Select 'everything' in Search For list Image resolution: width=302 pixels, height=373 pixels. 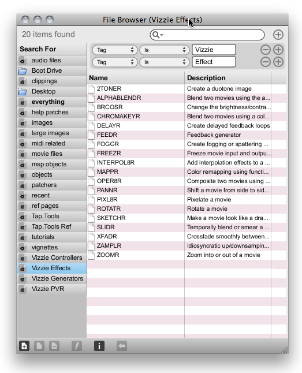[x=52, y=102]
